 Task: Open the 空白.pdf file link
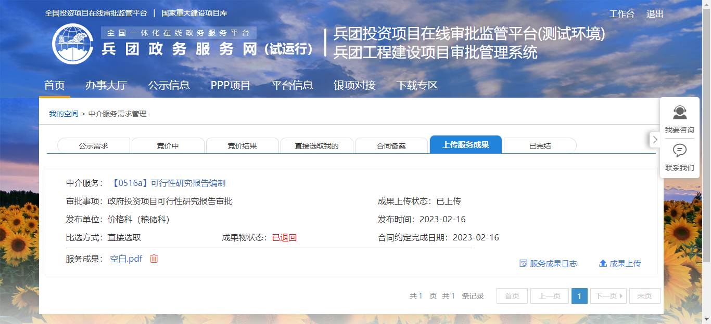coord(126,259)
